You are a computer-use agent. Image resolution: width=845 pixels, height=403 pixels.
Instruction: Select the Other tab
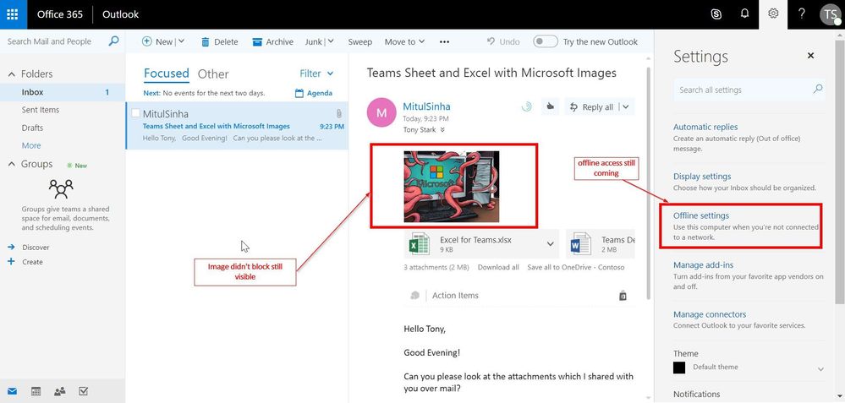(x=213, y=74)
